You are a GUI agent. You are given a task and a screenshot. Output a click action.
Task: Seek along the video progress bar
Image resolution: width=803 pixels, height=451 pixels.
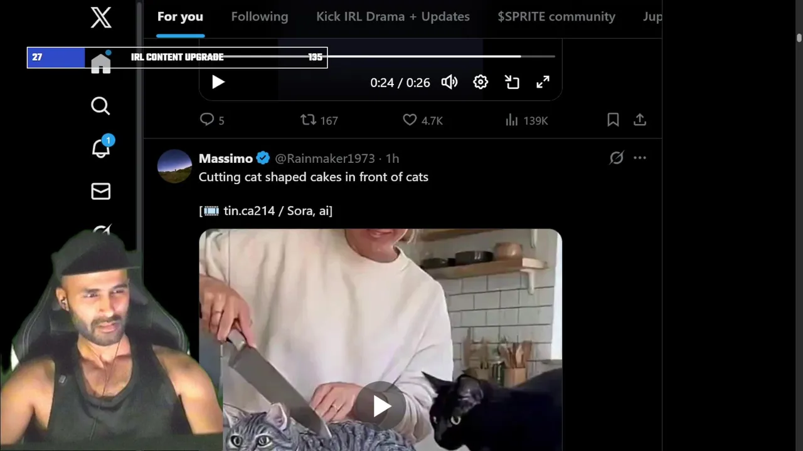coord(377,56)
